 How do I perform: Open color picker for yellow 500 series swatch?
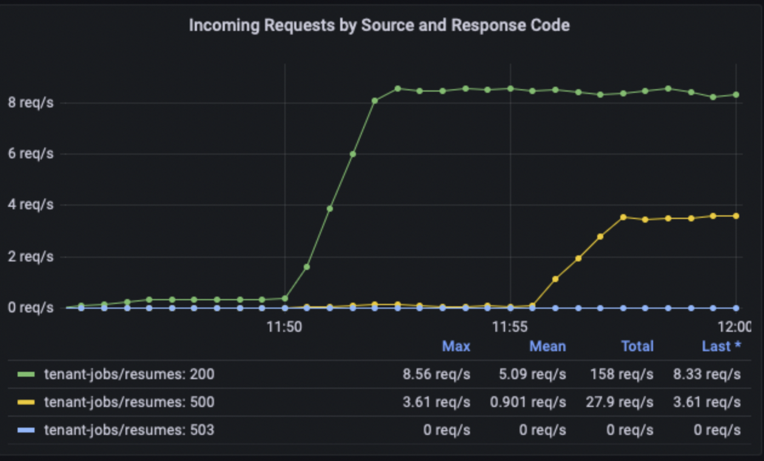tap(26, 402)
